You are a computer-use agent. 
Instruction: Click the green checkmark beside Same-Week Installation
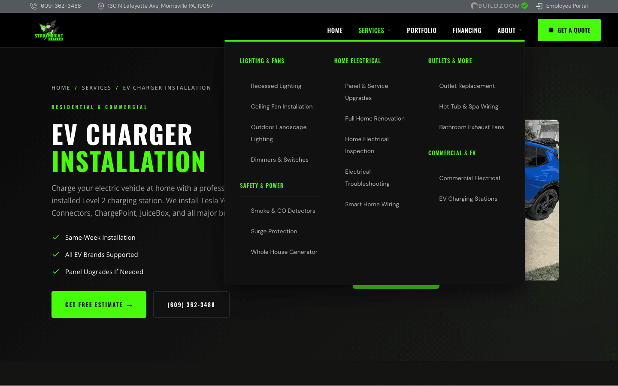(56, 237)
